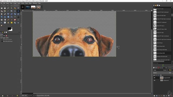Anchor the floating layer
This screenshot has height=97, width=173.
pos(167,96)
